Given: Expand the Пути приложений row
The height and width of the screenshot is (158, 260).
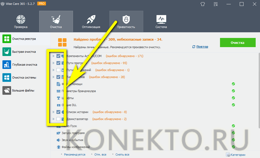Looking at the screenshot, I should pyautogui.click(x=54, y=70).
